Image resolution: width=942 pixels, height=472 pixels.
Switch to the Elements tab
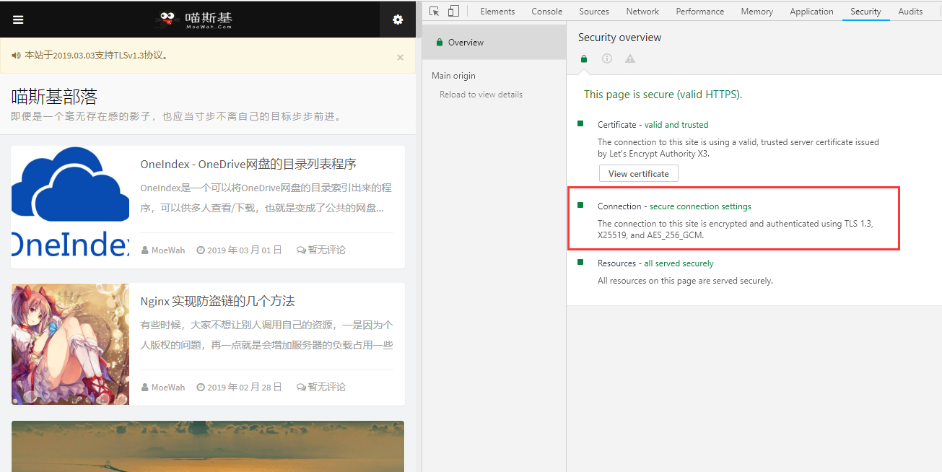[x=497, y=12]
